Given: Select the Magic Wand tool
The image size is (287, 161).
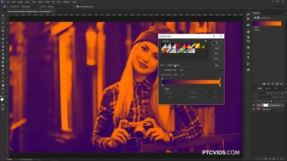Looking at the screenshot, I should point(3,27).
